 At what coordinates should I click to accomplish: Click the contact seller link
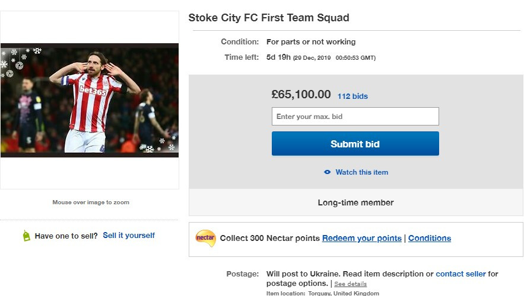click(461, 274)
